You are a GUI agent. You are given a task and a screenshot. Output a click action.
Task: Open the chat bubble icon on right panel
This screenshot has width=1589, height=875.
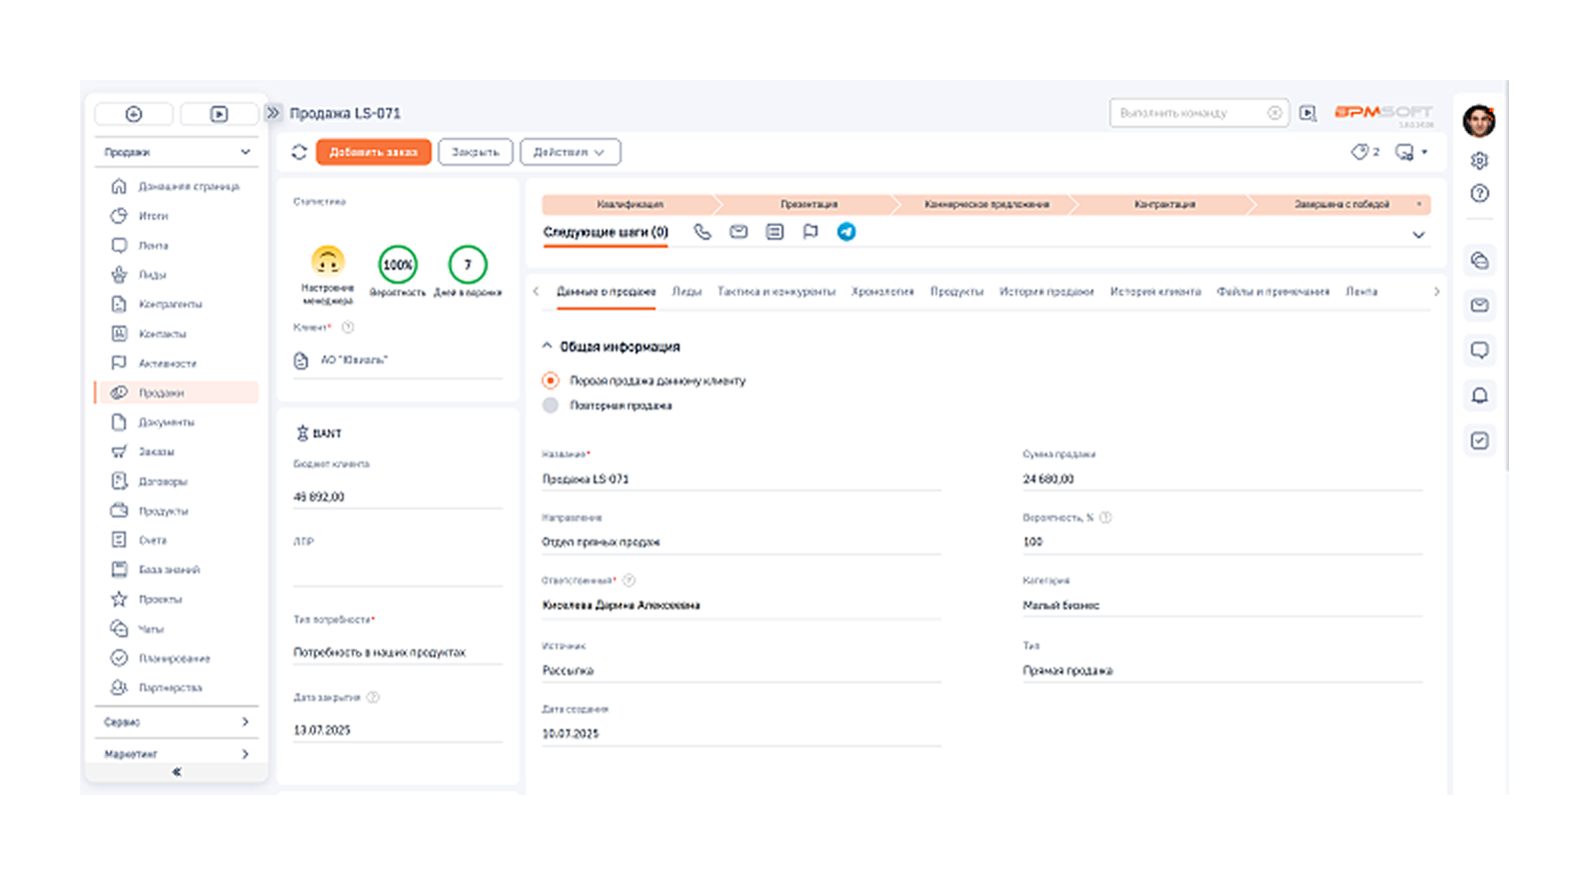[x=1479, y=351]
